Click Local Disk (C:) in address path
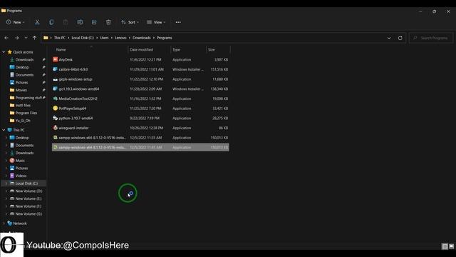The image size is (456, 257). pos(83,38)
